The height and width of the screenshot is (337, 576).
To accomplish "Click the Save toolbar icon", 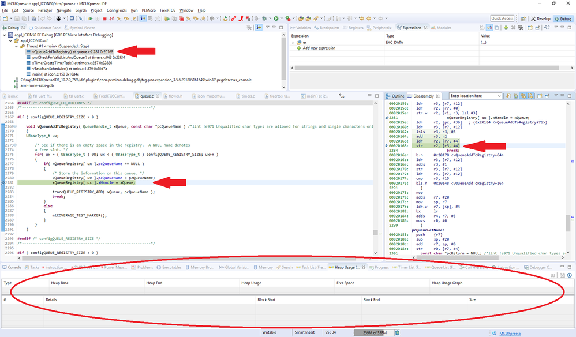I will click(x=17, y=18).
